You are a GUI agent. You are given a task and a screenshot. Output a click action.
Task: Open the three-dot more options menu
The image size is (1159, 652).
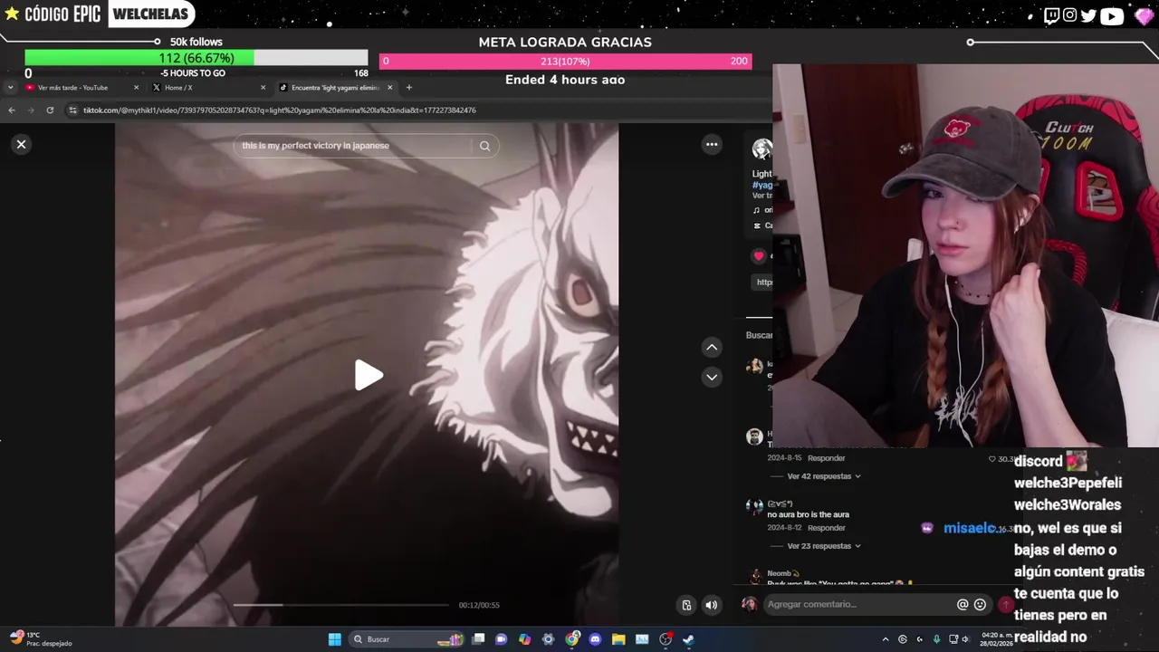[x=712, y=144]
